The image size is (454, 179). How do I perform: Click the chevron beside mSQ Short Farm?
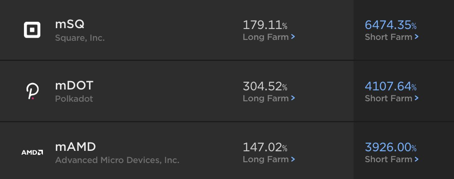tap(417, 37)
